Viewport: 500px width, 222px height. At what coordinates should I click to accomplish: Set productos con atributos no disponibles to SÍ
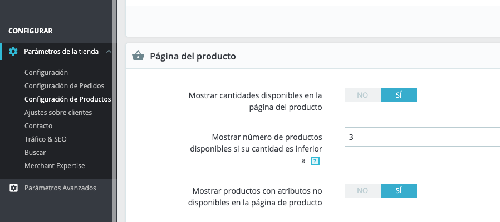(x=399, y=190)
